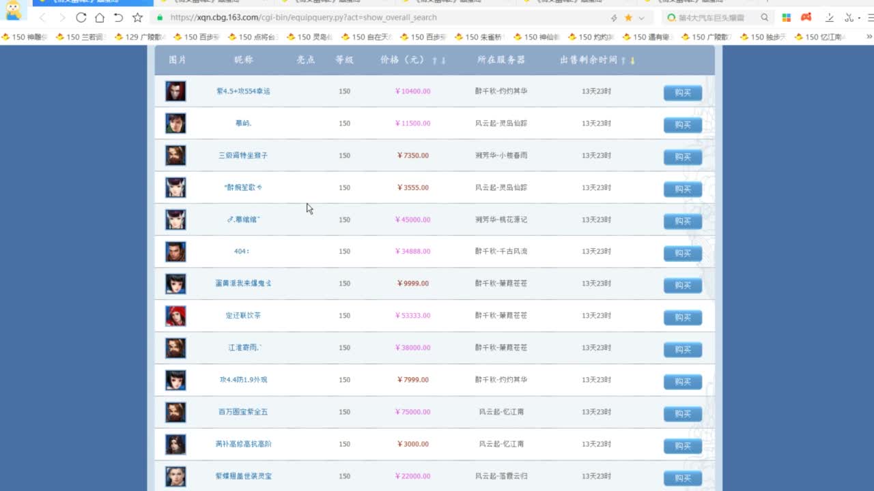The image size is (874, 491).
Task: Click the avatar in the 紫蝶翅盖世装灵宝 row
Action: (x=175, y=476)
